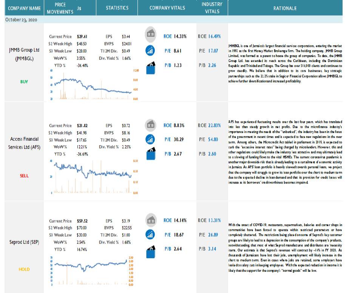
Task: Click industry P/B 2.60 in AFS row
Action: pos(212,154)
